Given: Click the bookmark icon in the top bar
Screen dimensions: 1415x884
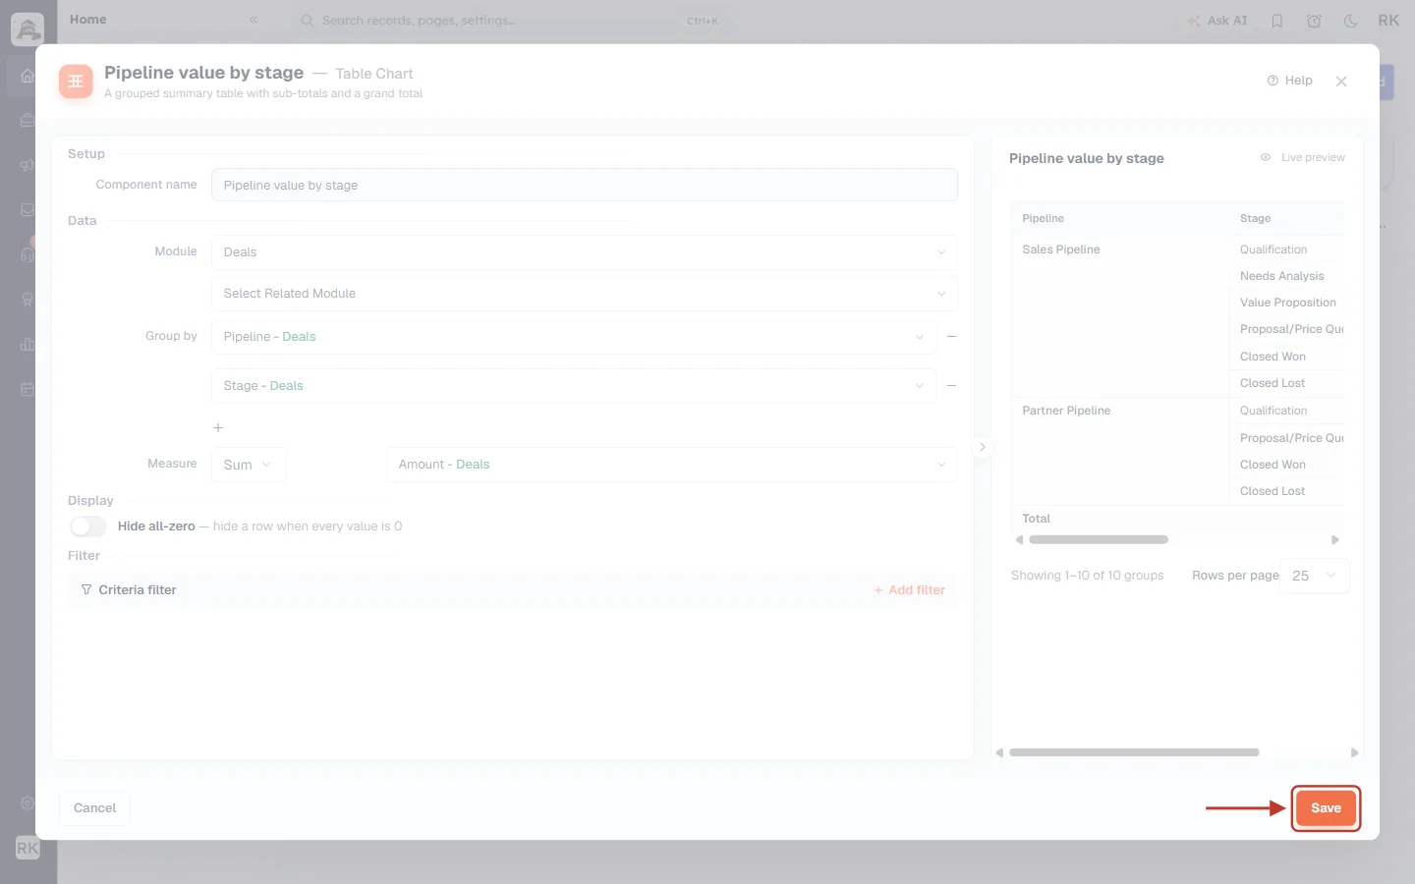Looking at the screenshot, I should point(1277,21).
